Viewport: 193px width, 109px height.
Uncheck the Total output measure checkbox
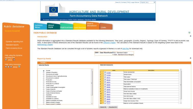click(105, 77)
